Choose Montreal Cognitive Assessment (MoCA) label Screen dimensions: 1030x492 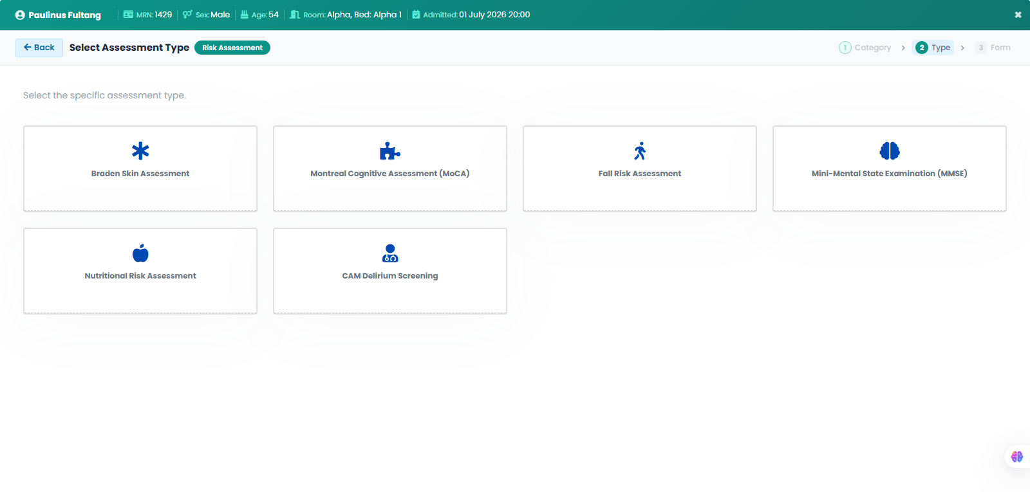tap(390, 174)
